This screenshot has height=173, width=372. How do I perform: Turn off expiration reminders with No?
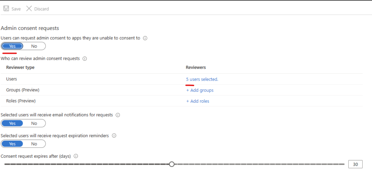click(34, 144)
